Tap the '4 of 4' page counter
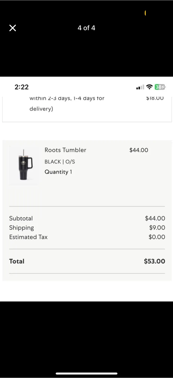This screenshot has width=173, height=378. [86, 28]
